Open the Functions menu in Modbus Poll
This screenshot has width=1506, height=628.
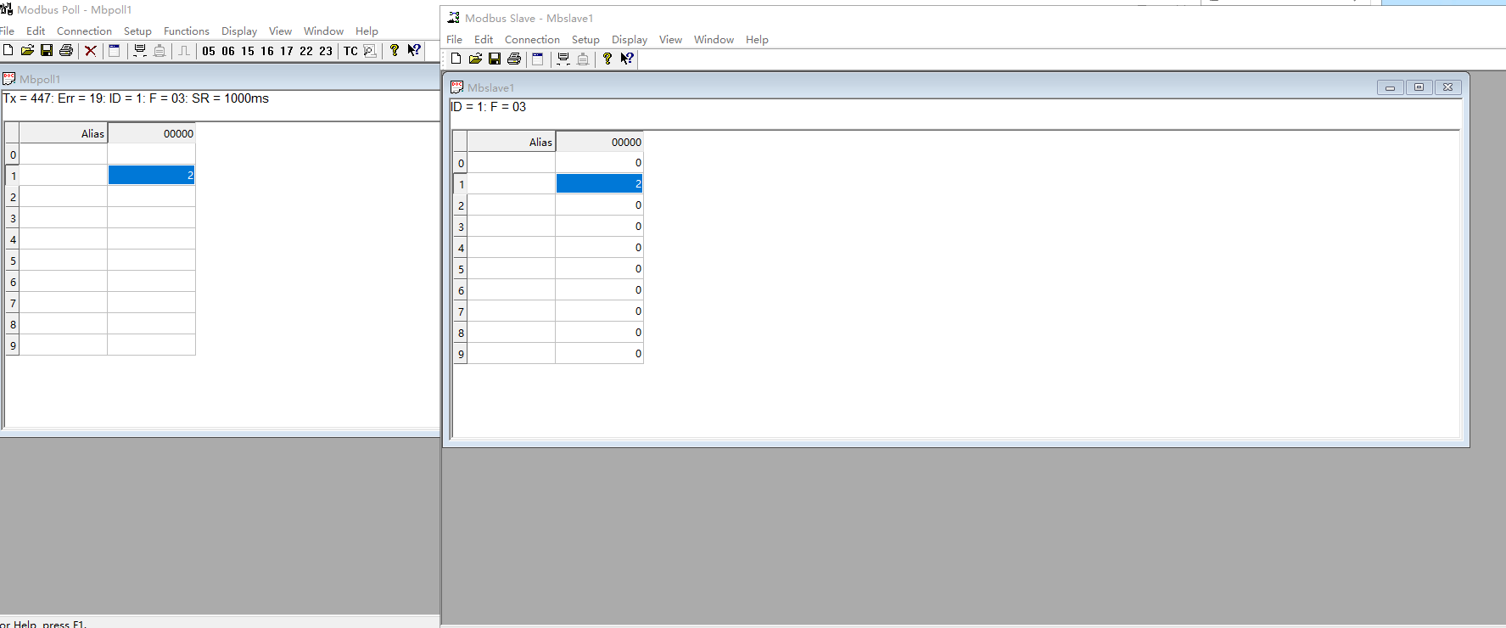pos(186,31)
